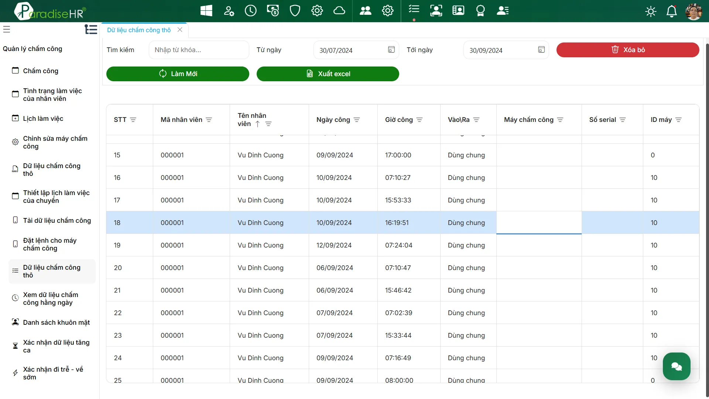Click the Xuất excel button
This screenshot has width=709, height=399.
point(328,74)
